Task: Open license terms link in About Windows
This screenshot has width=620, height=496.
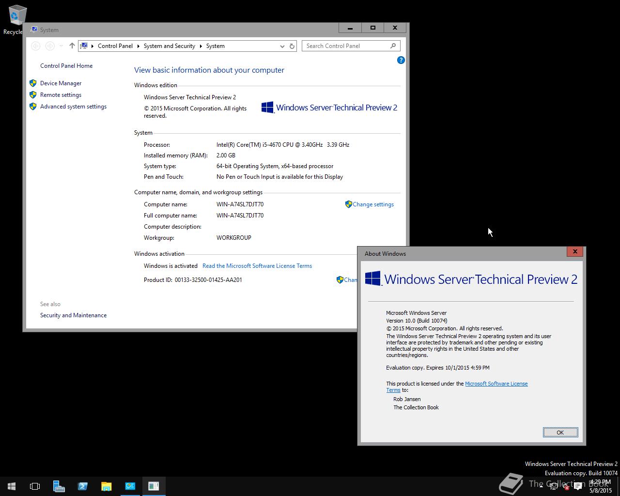Action: pos(496,384)
